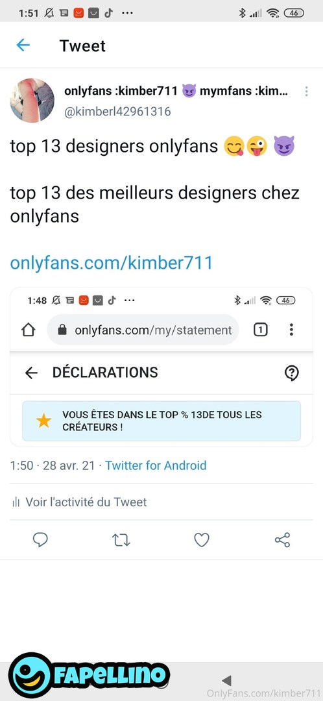Tap the @kimberl42961316 handle
Viewport: 323px width, 701px height.
pyautogui.click(x=117, y=112)
